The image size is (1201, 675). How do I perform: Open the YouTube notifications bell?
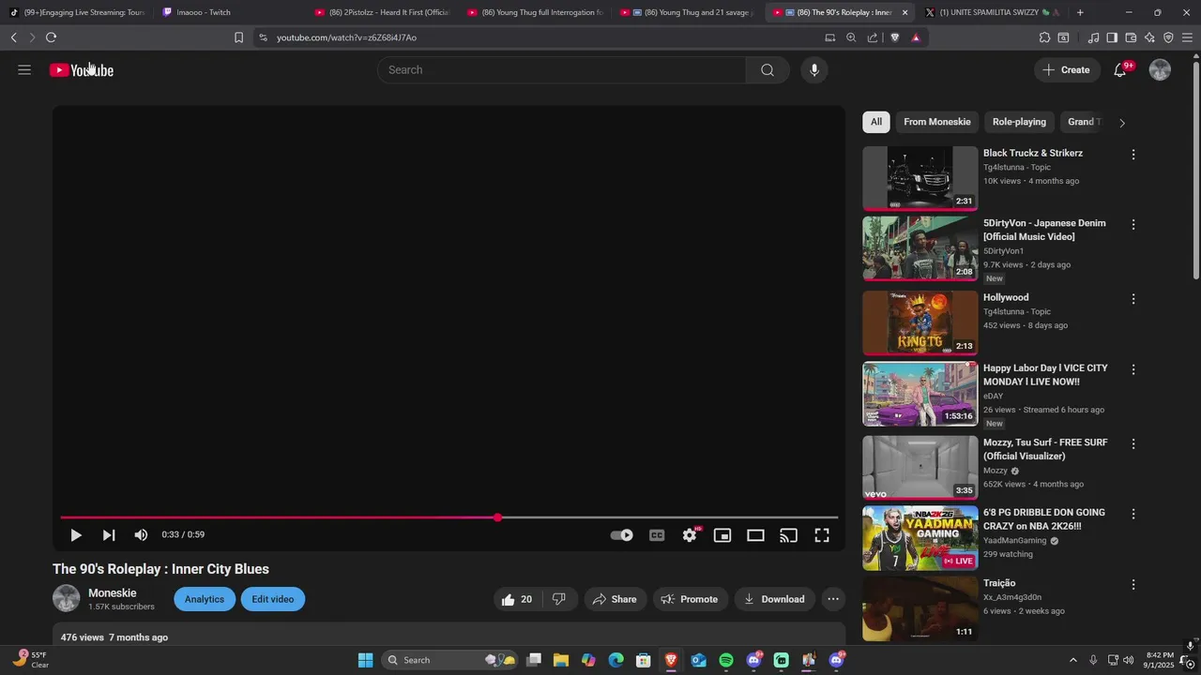[x=1119, y=70]
